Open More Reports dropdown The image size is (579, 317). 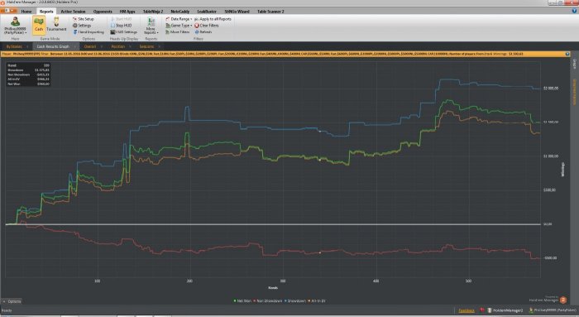[151, 26]
